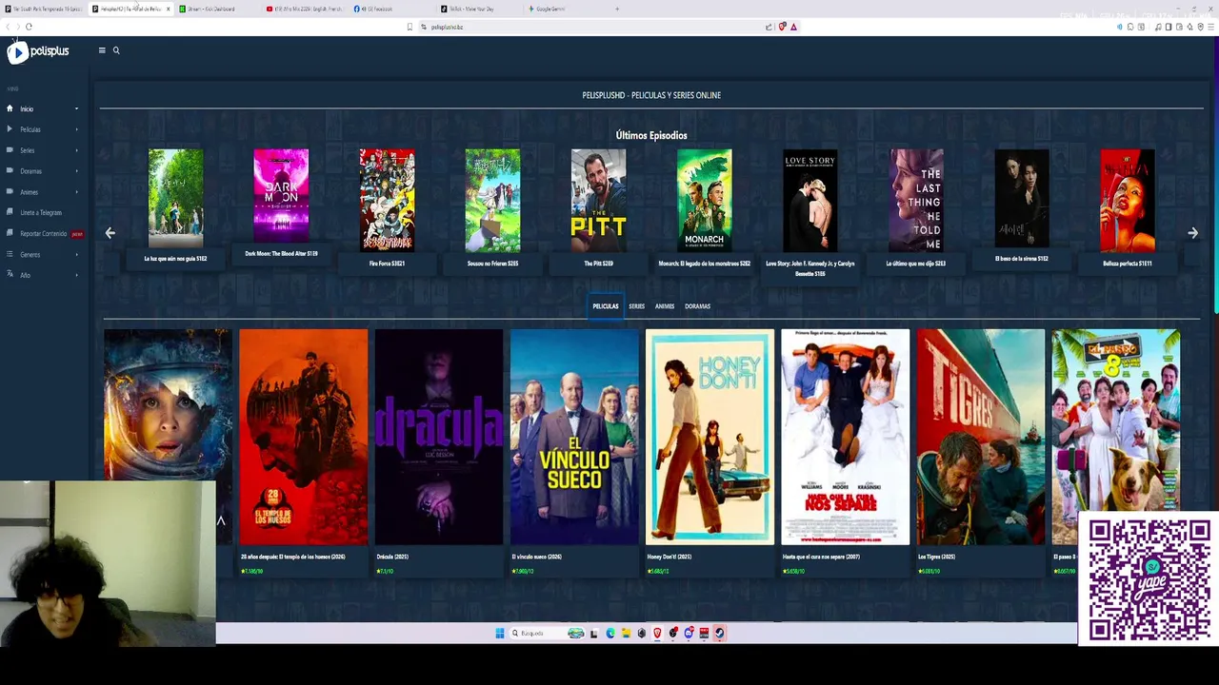Viewport: 1219px width, 685px height.
Task: Select the DORAMAS content tab
Action: click(697, 306)
